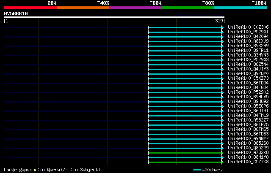This screenshot has height=173, width=271.
Task: Select the UniRef100_P52903 label
Action: tap(248, 60)
